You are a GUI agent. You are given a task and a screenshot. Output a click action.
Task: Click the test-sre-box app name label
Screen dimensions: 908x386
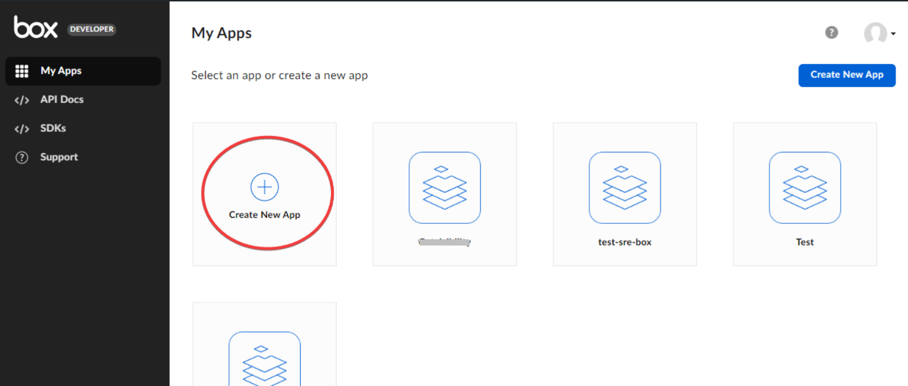(x=624, y=242)
